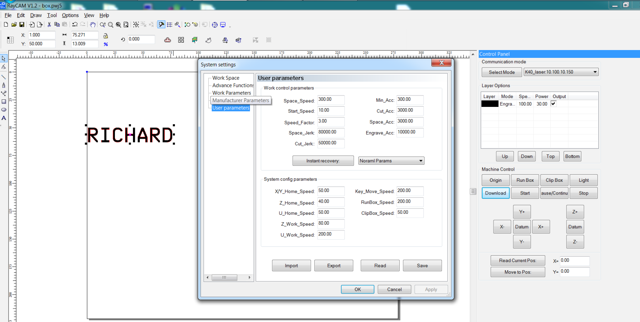
Task: Open the Noraml Params dropdown
Action: (391, 161)
